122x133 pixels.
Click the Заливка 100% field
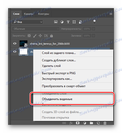(x=87, y=36)
